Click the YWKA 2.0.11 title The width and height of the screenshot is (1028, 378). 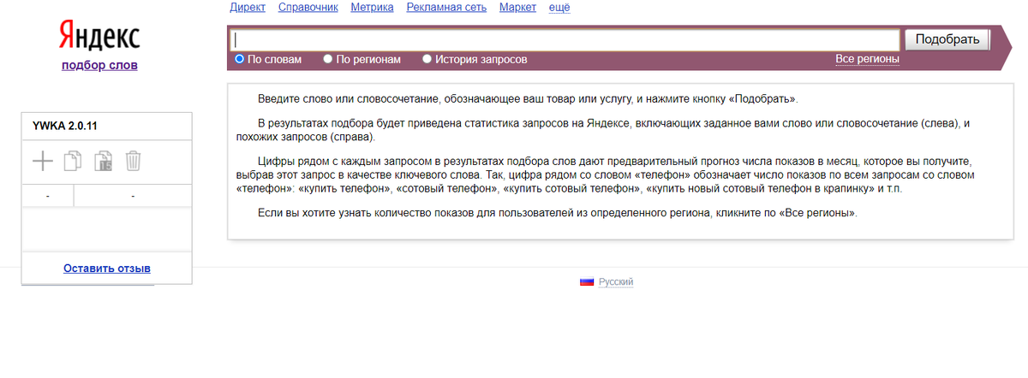point(64,125)
